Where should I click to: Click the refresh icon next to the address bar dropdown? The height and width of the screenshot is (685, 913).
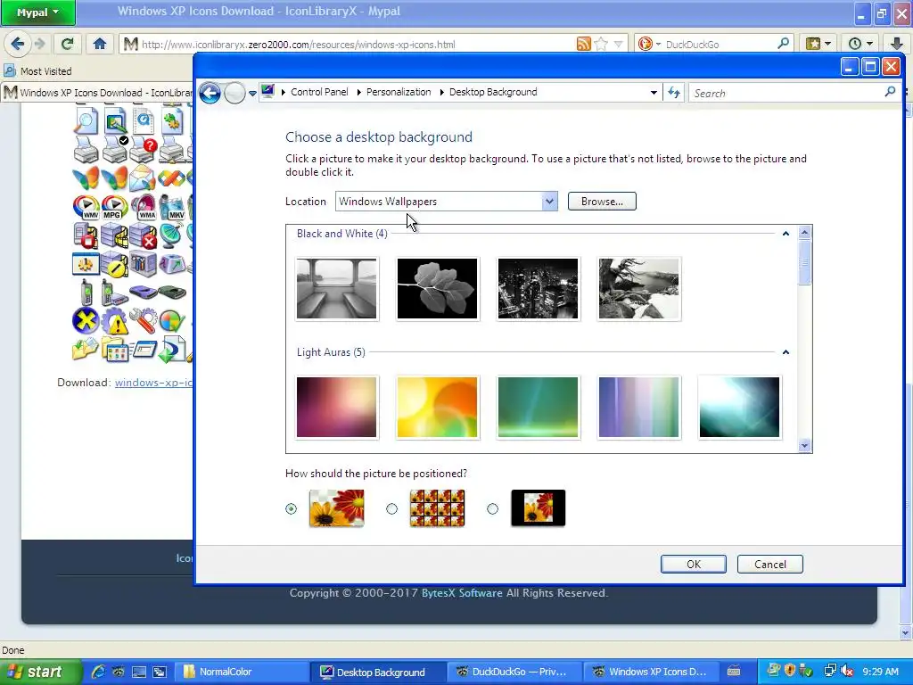[x=674, y=93]
